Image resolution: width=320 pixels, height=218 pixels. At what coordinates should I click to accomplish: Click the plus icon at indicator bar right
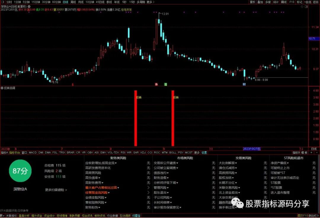click(312, 152)
